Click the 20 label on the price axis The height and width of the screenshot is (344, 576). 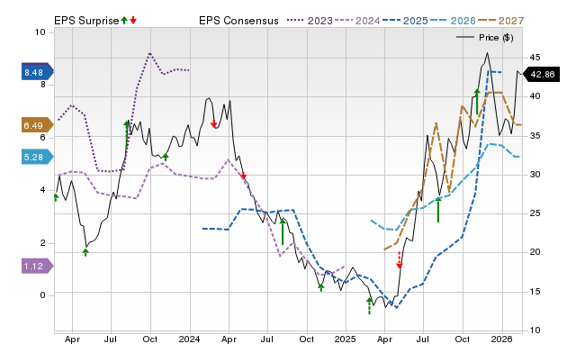point(535,252)
